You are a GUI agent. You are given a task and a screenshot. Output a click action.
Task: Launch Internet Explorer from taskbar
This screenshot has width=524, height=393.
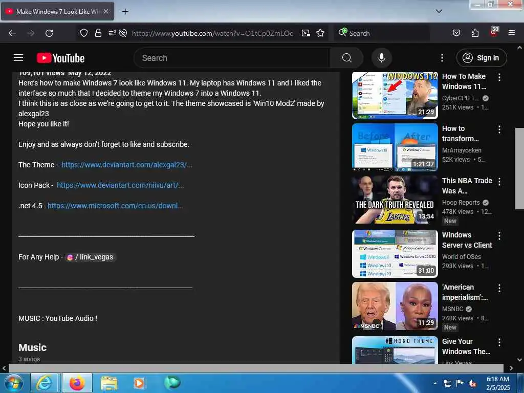pos(44,383)
